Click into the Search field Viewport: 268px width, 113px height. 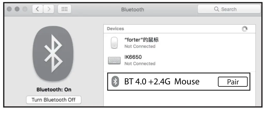232,9
